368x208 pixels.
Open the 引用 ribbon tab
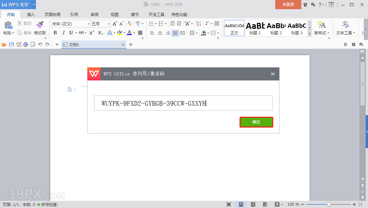coord(74,15)
